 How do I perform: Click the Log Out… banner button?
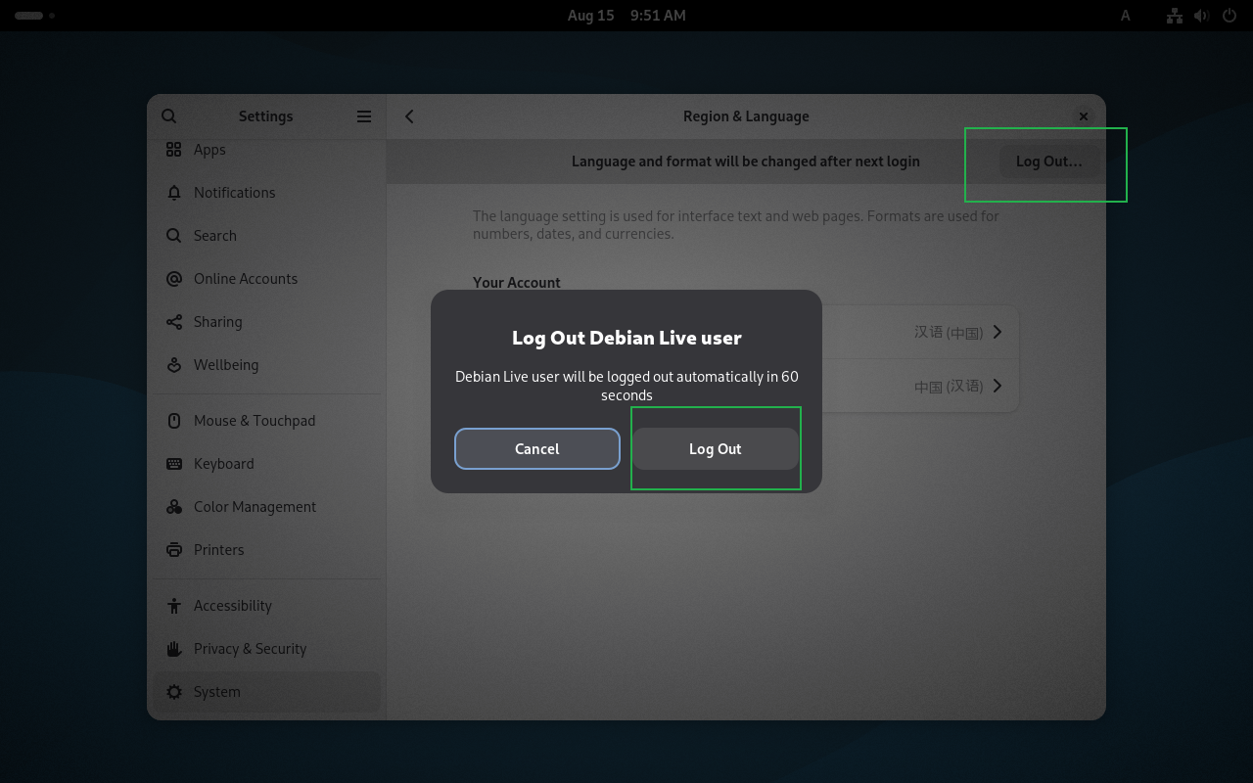coord(1049,161)
